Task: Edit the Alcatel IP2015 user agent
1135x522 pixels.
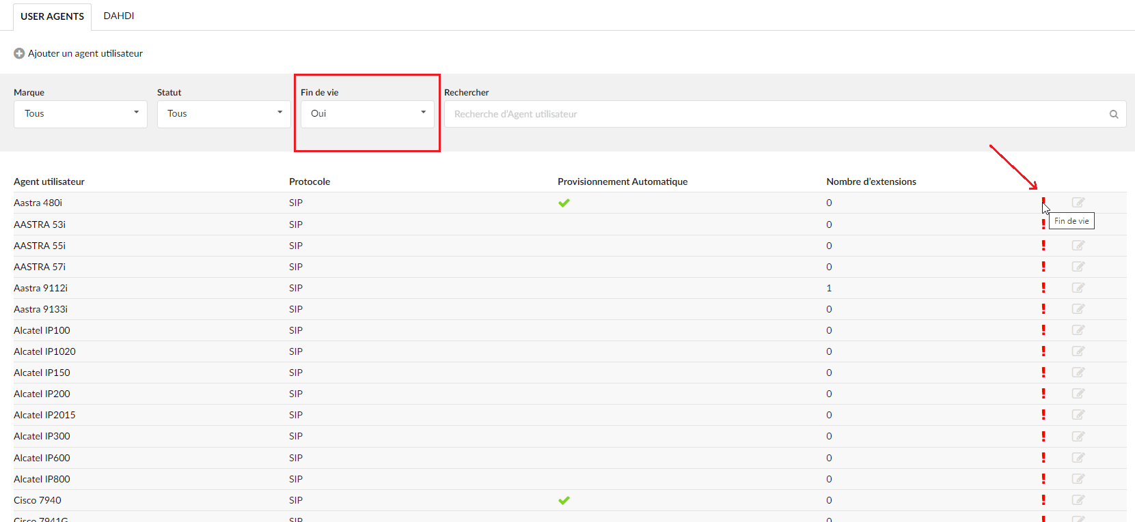Action: (1078, 414)
